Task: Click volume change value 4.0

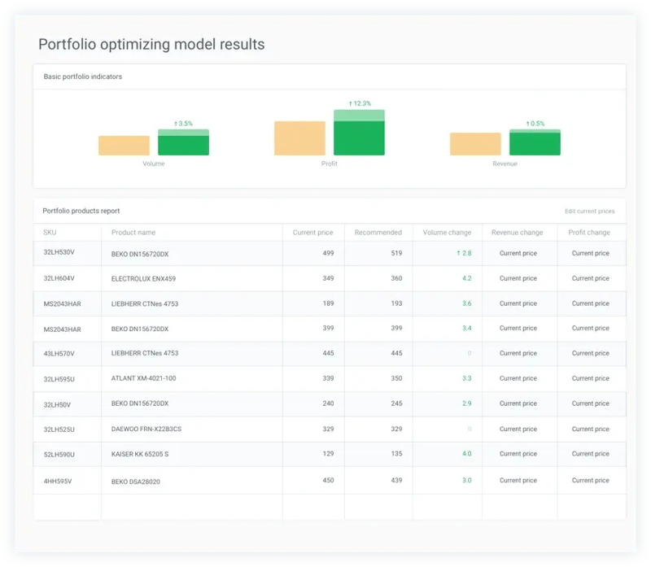Action: (466, 454)
